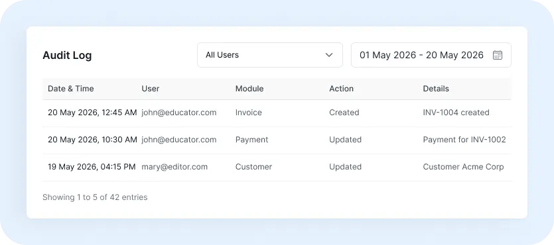Select the 19 May 2026, 04:15 PM timestamp
Viewport: 554px width, 245px height.
tap(92, 167)
